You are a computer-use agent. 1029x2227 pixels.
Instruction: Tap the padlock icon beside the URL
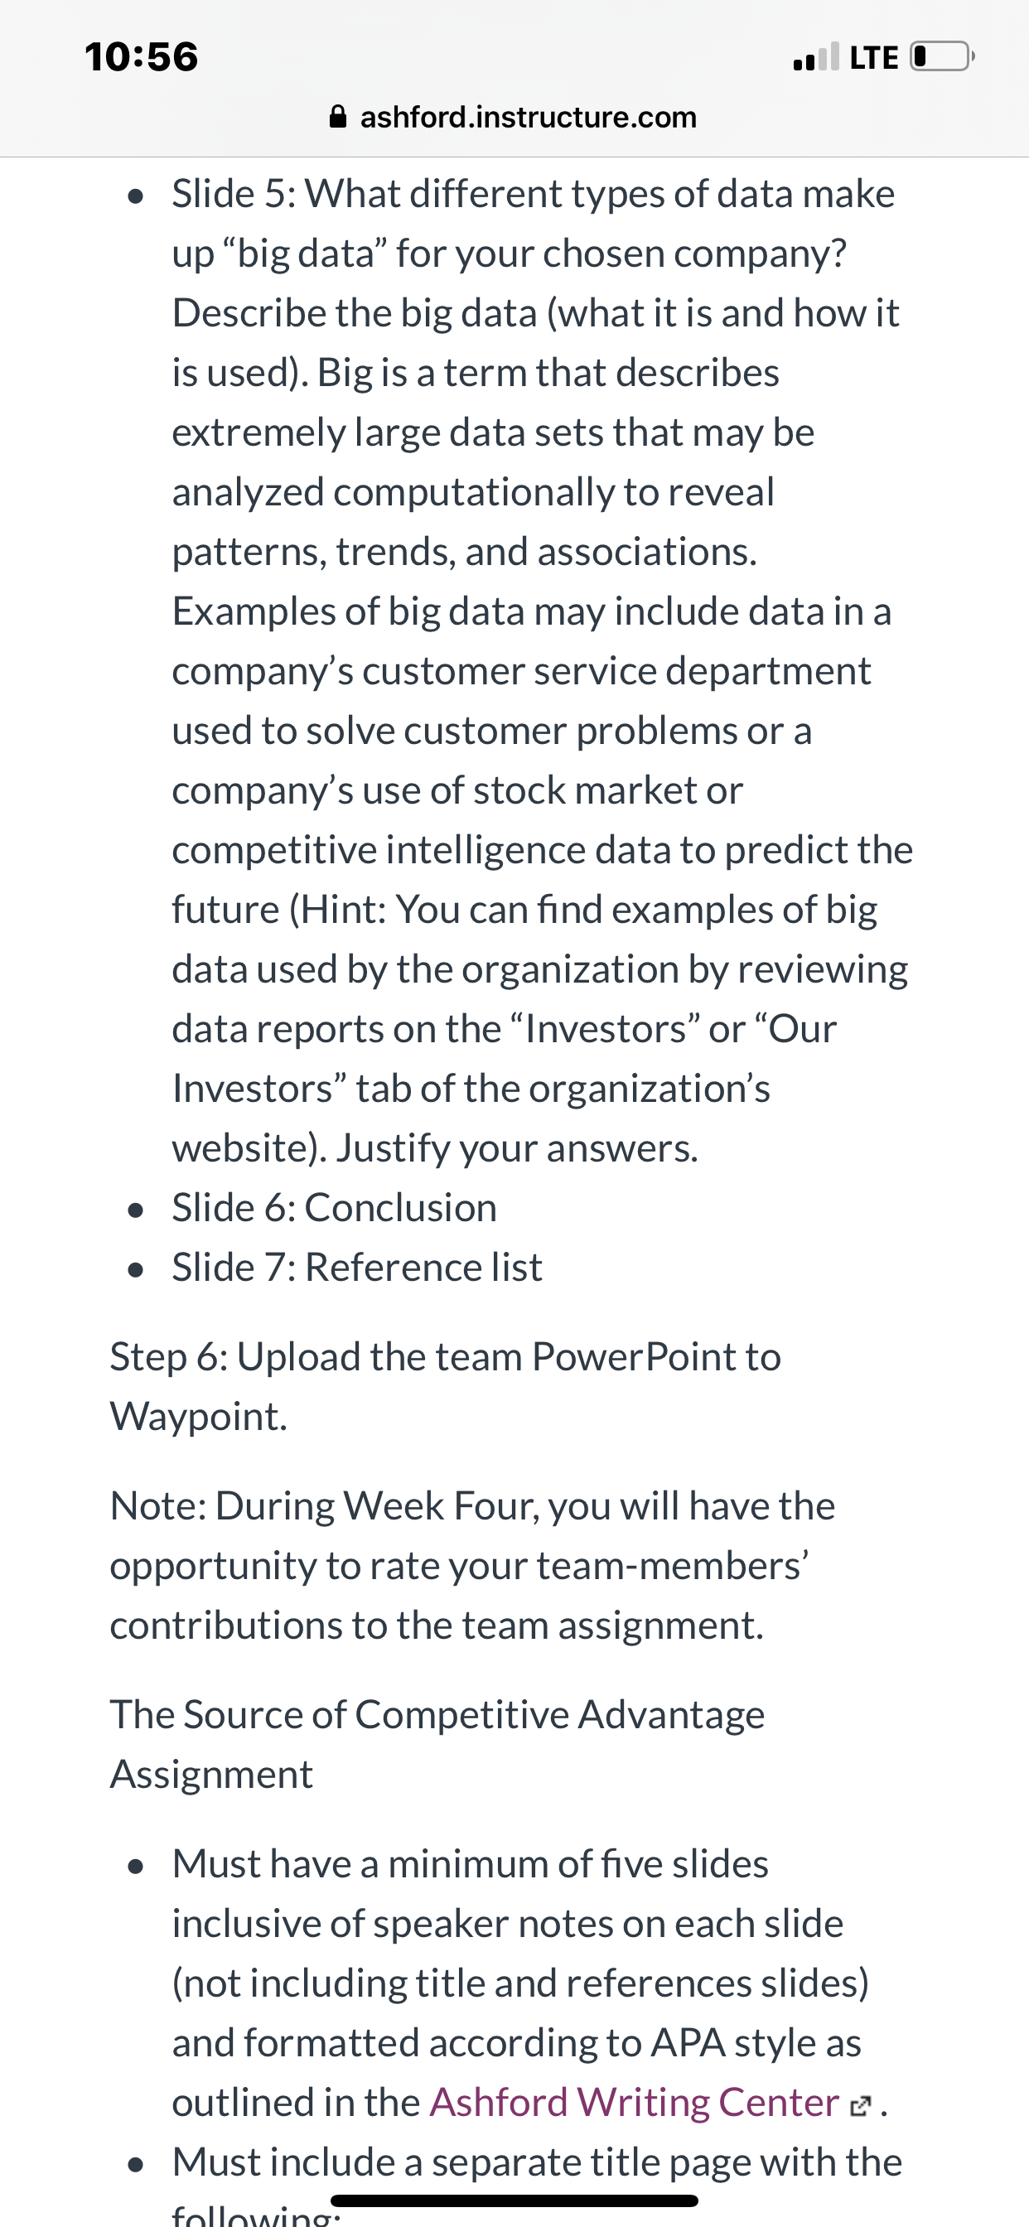pos(338,116)
